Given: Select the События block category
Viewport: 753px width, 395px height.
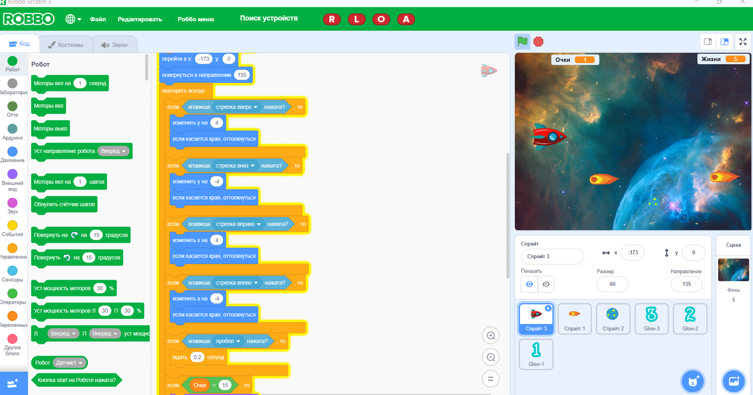Looking at the screenshot, I should 13,229.
